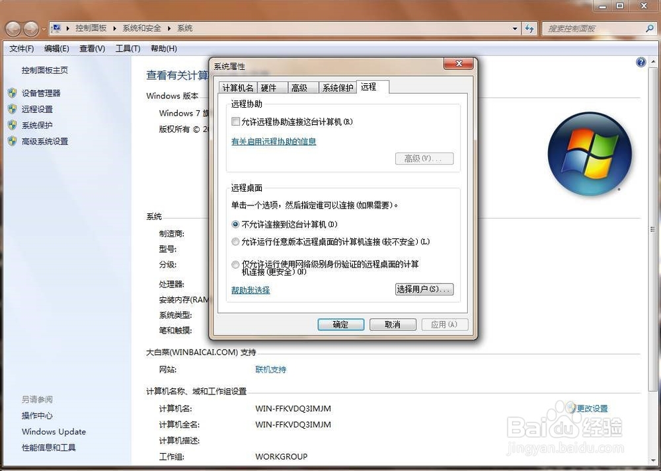Open the 工具(T) menu
661x471 pixels.
click(x=128, y=48)
